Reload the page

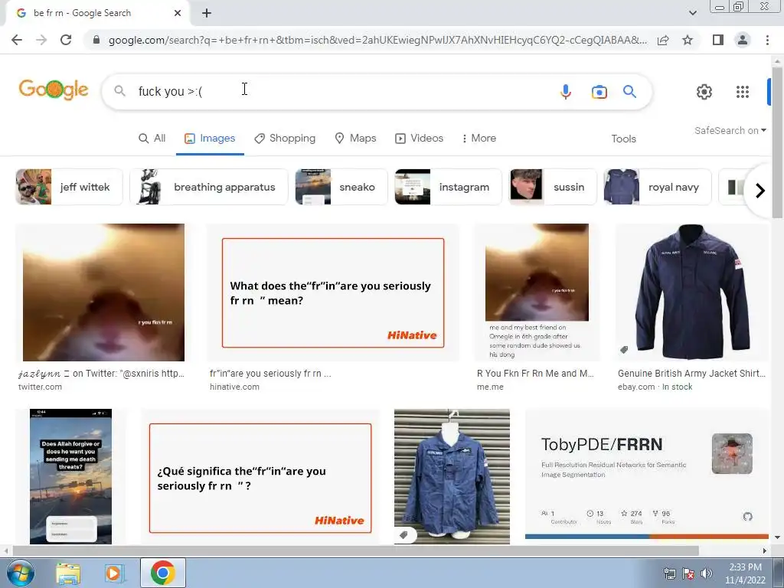coord(66,40)
